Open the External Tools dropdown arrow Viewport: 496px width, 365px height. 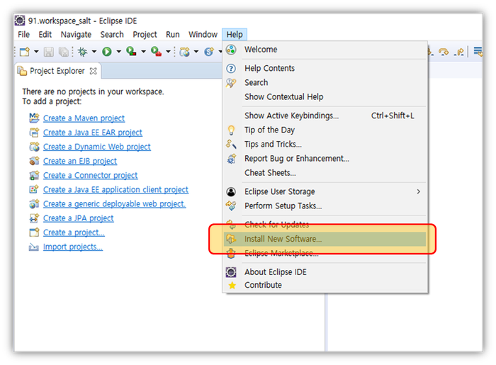168,52
